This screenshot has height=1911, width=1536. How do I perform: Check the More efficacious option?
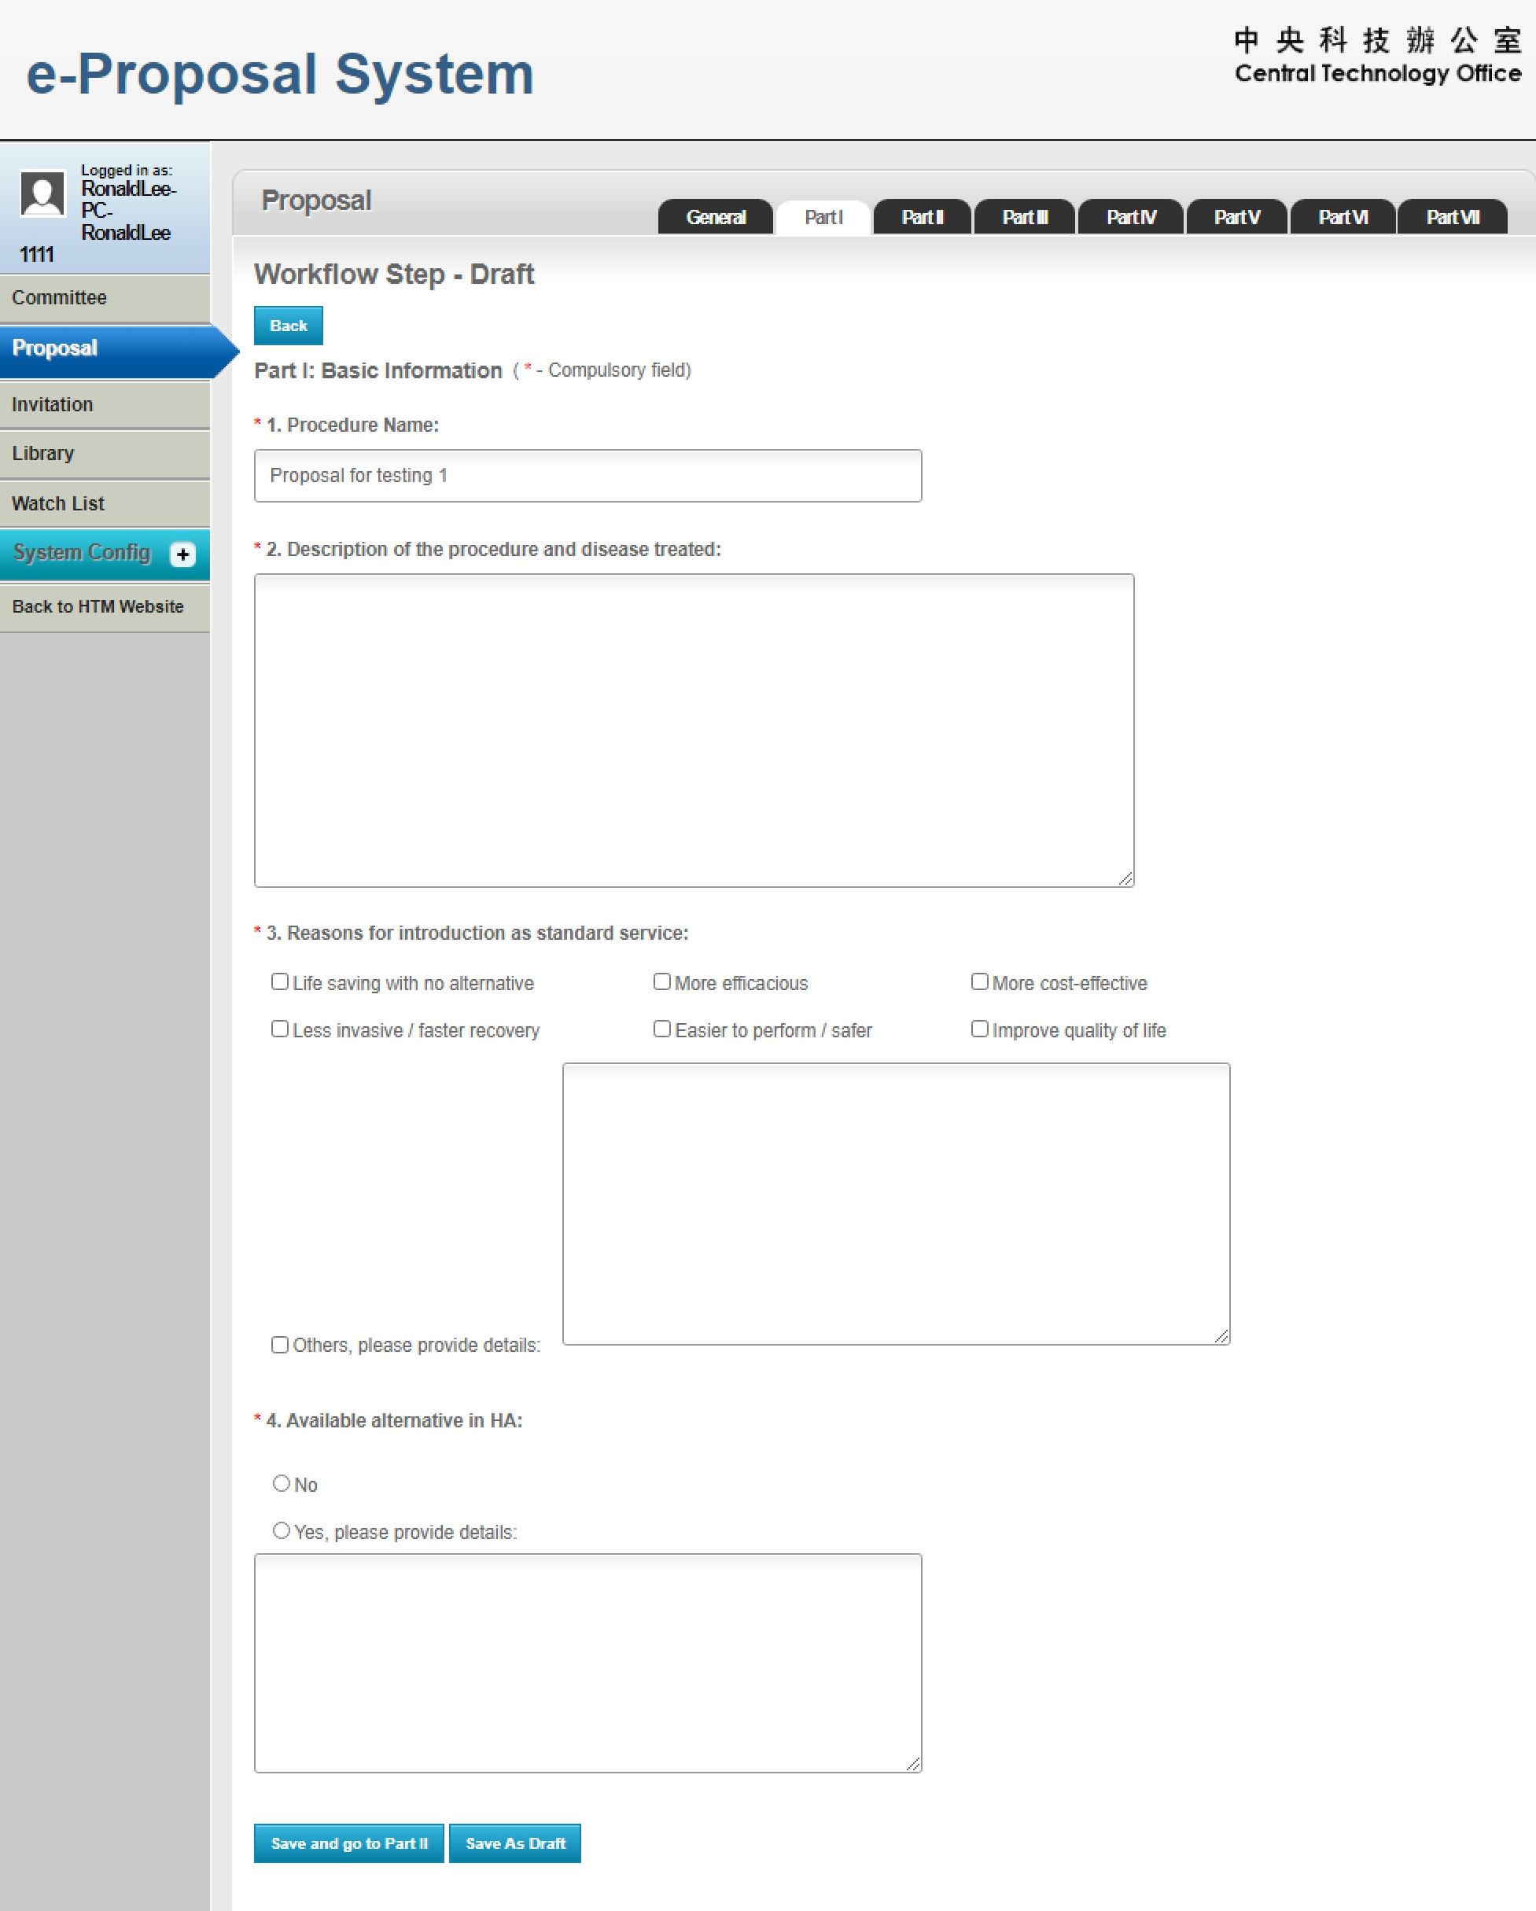(x=662, y=982)
